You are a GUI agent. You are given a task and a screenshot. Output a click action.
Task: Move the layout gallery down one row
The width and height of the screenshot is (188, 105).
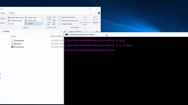tap(42, 21)
